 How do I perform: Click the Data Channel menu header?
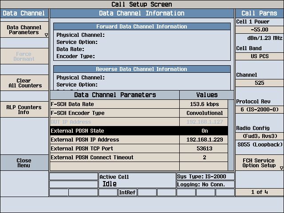(24, 13)
